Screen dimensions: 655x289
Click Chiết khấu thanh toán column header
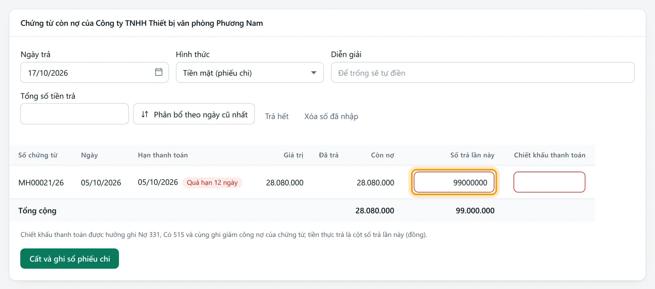click(x=550, y=155)
